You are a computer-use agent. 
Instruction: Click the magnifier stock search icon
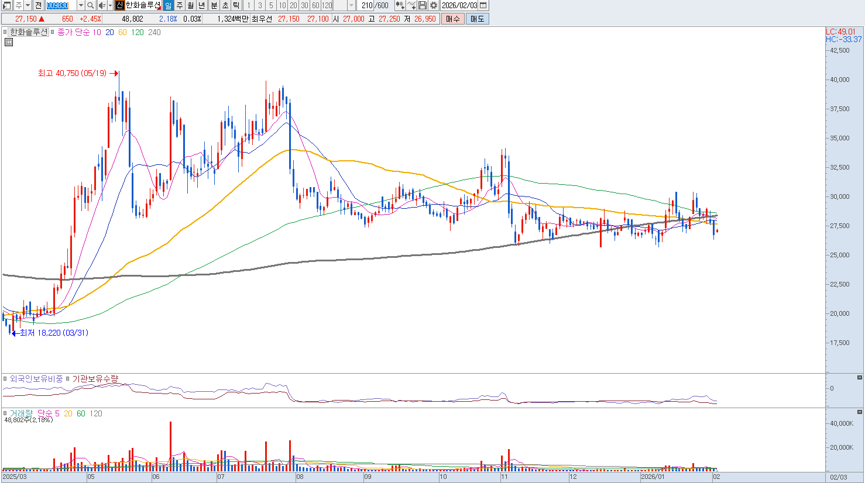point(90,5)
